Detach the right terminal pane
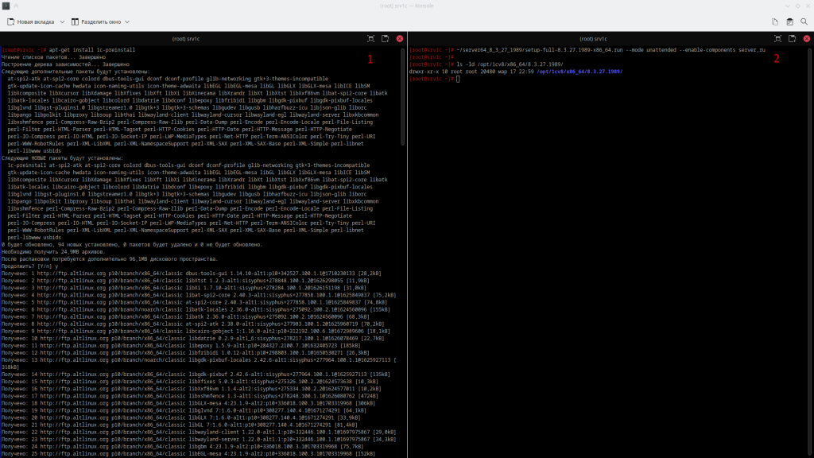Viewport: 814px width, 458px height. tap(793, 38)
